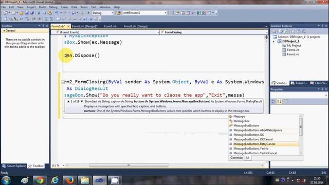Screen dimensions: 329x185
Task: Click the Paste toolbar icon
Action: tap(50, 13)
